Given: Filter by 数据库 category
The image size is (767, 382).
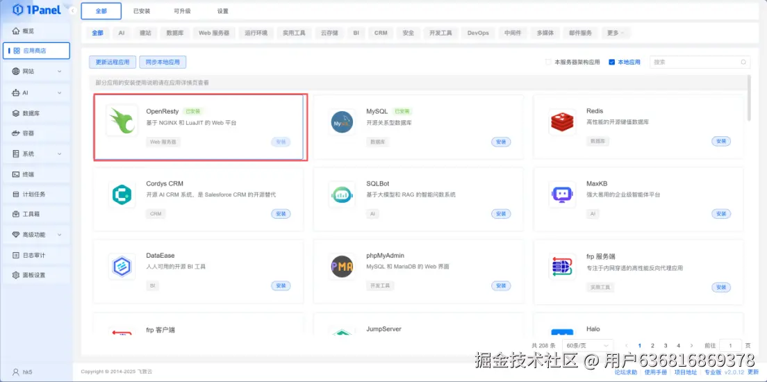Looking at the screenshot, I should coord(174,33).
